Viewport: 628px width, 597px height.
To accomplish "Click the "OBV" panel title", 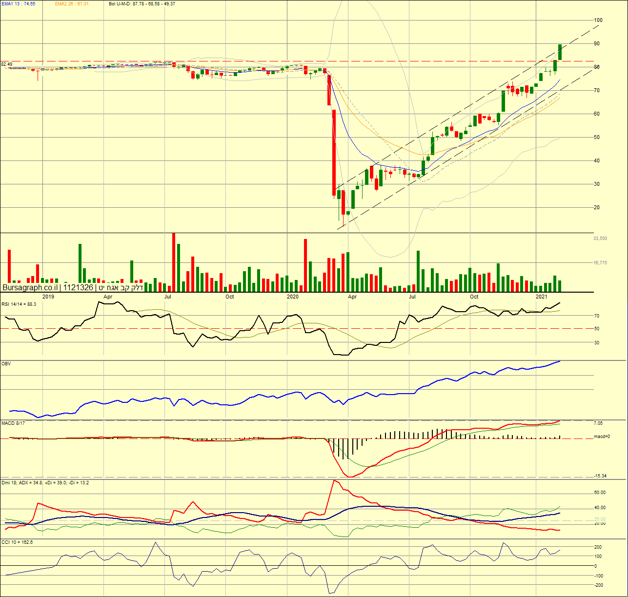I will (6, 364).
